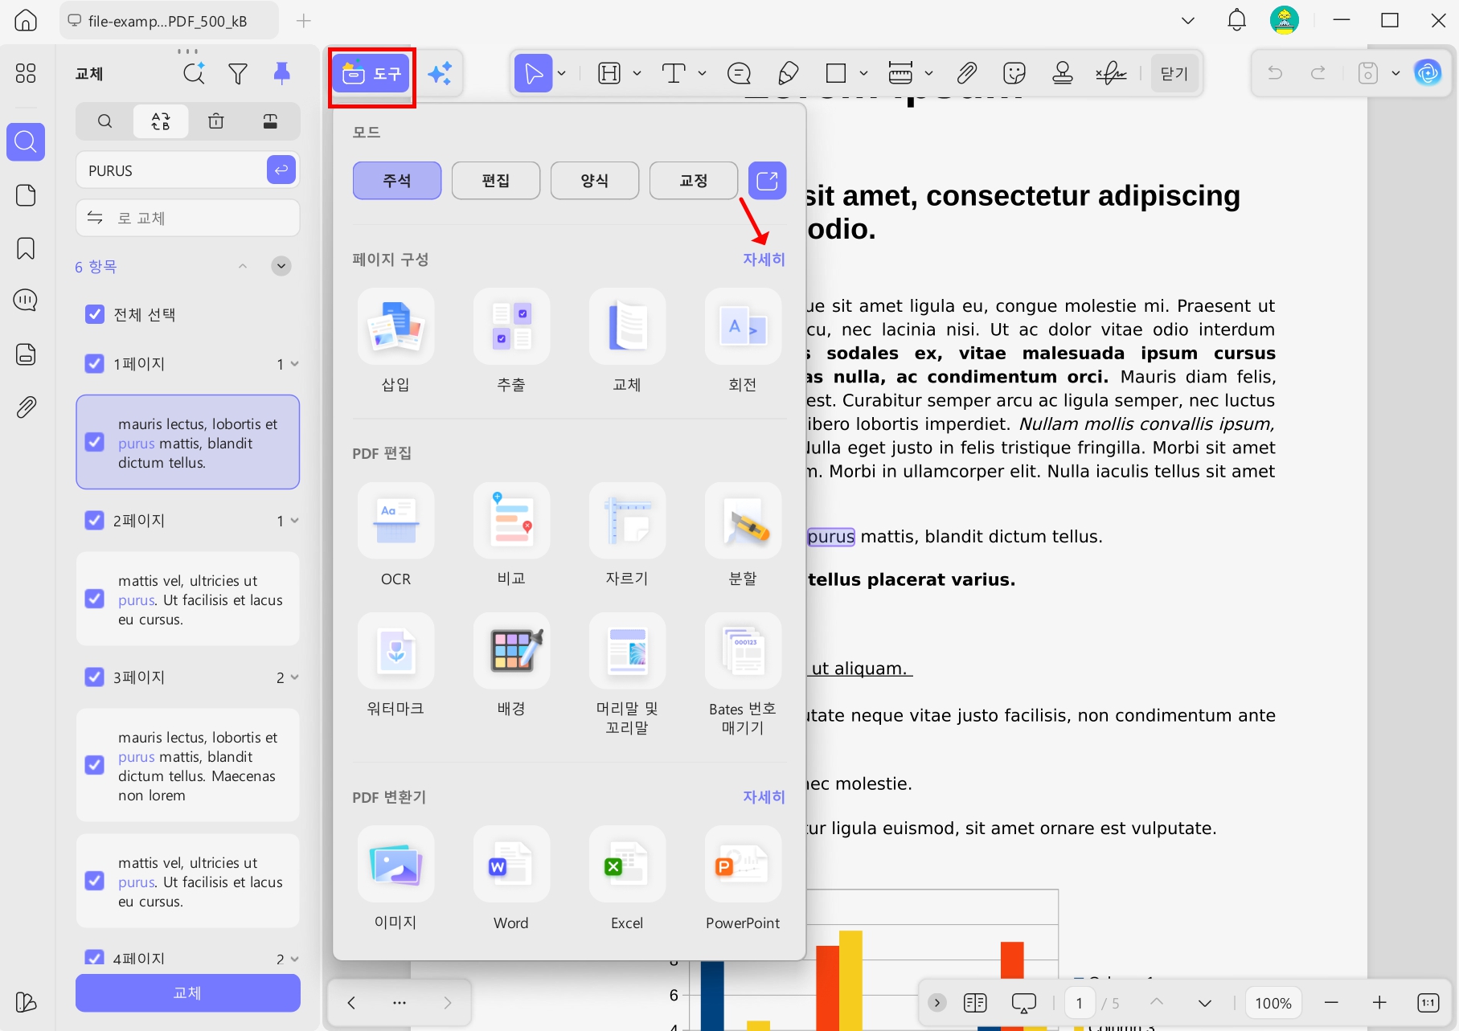The height and width of the screenshot is (1031, 1459).
Task: Open the bookmark panel in left sidebar
Action: point(26,248)
